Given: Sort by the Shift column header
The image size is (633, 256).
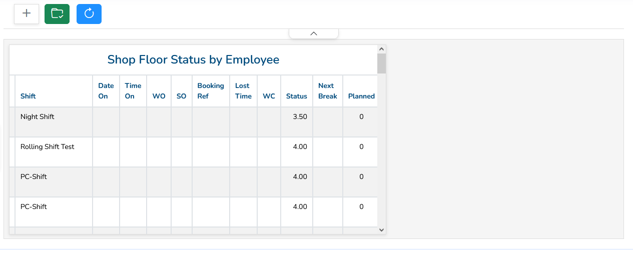Looking at the screenshot, I should coord(28,96).
